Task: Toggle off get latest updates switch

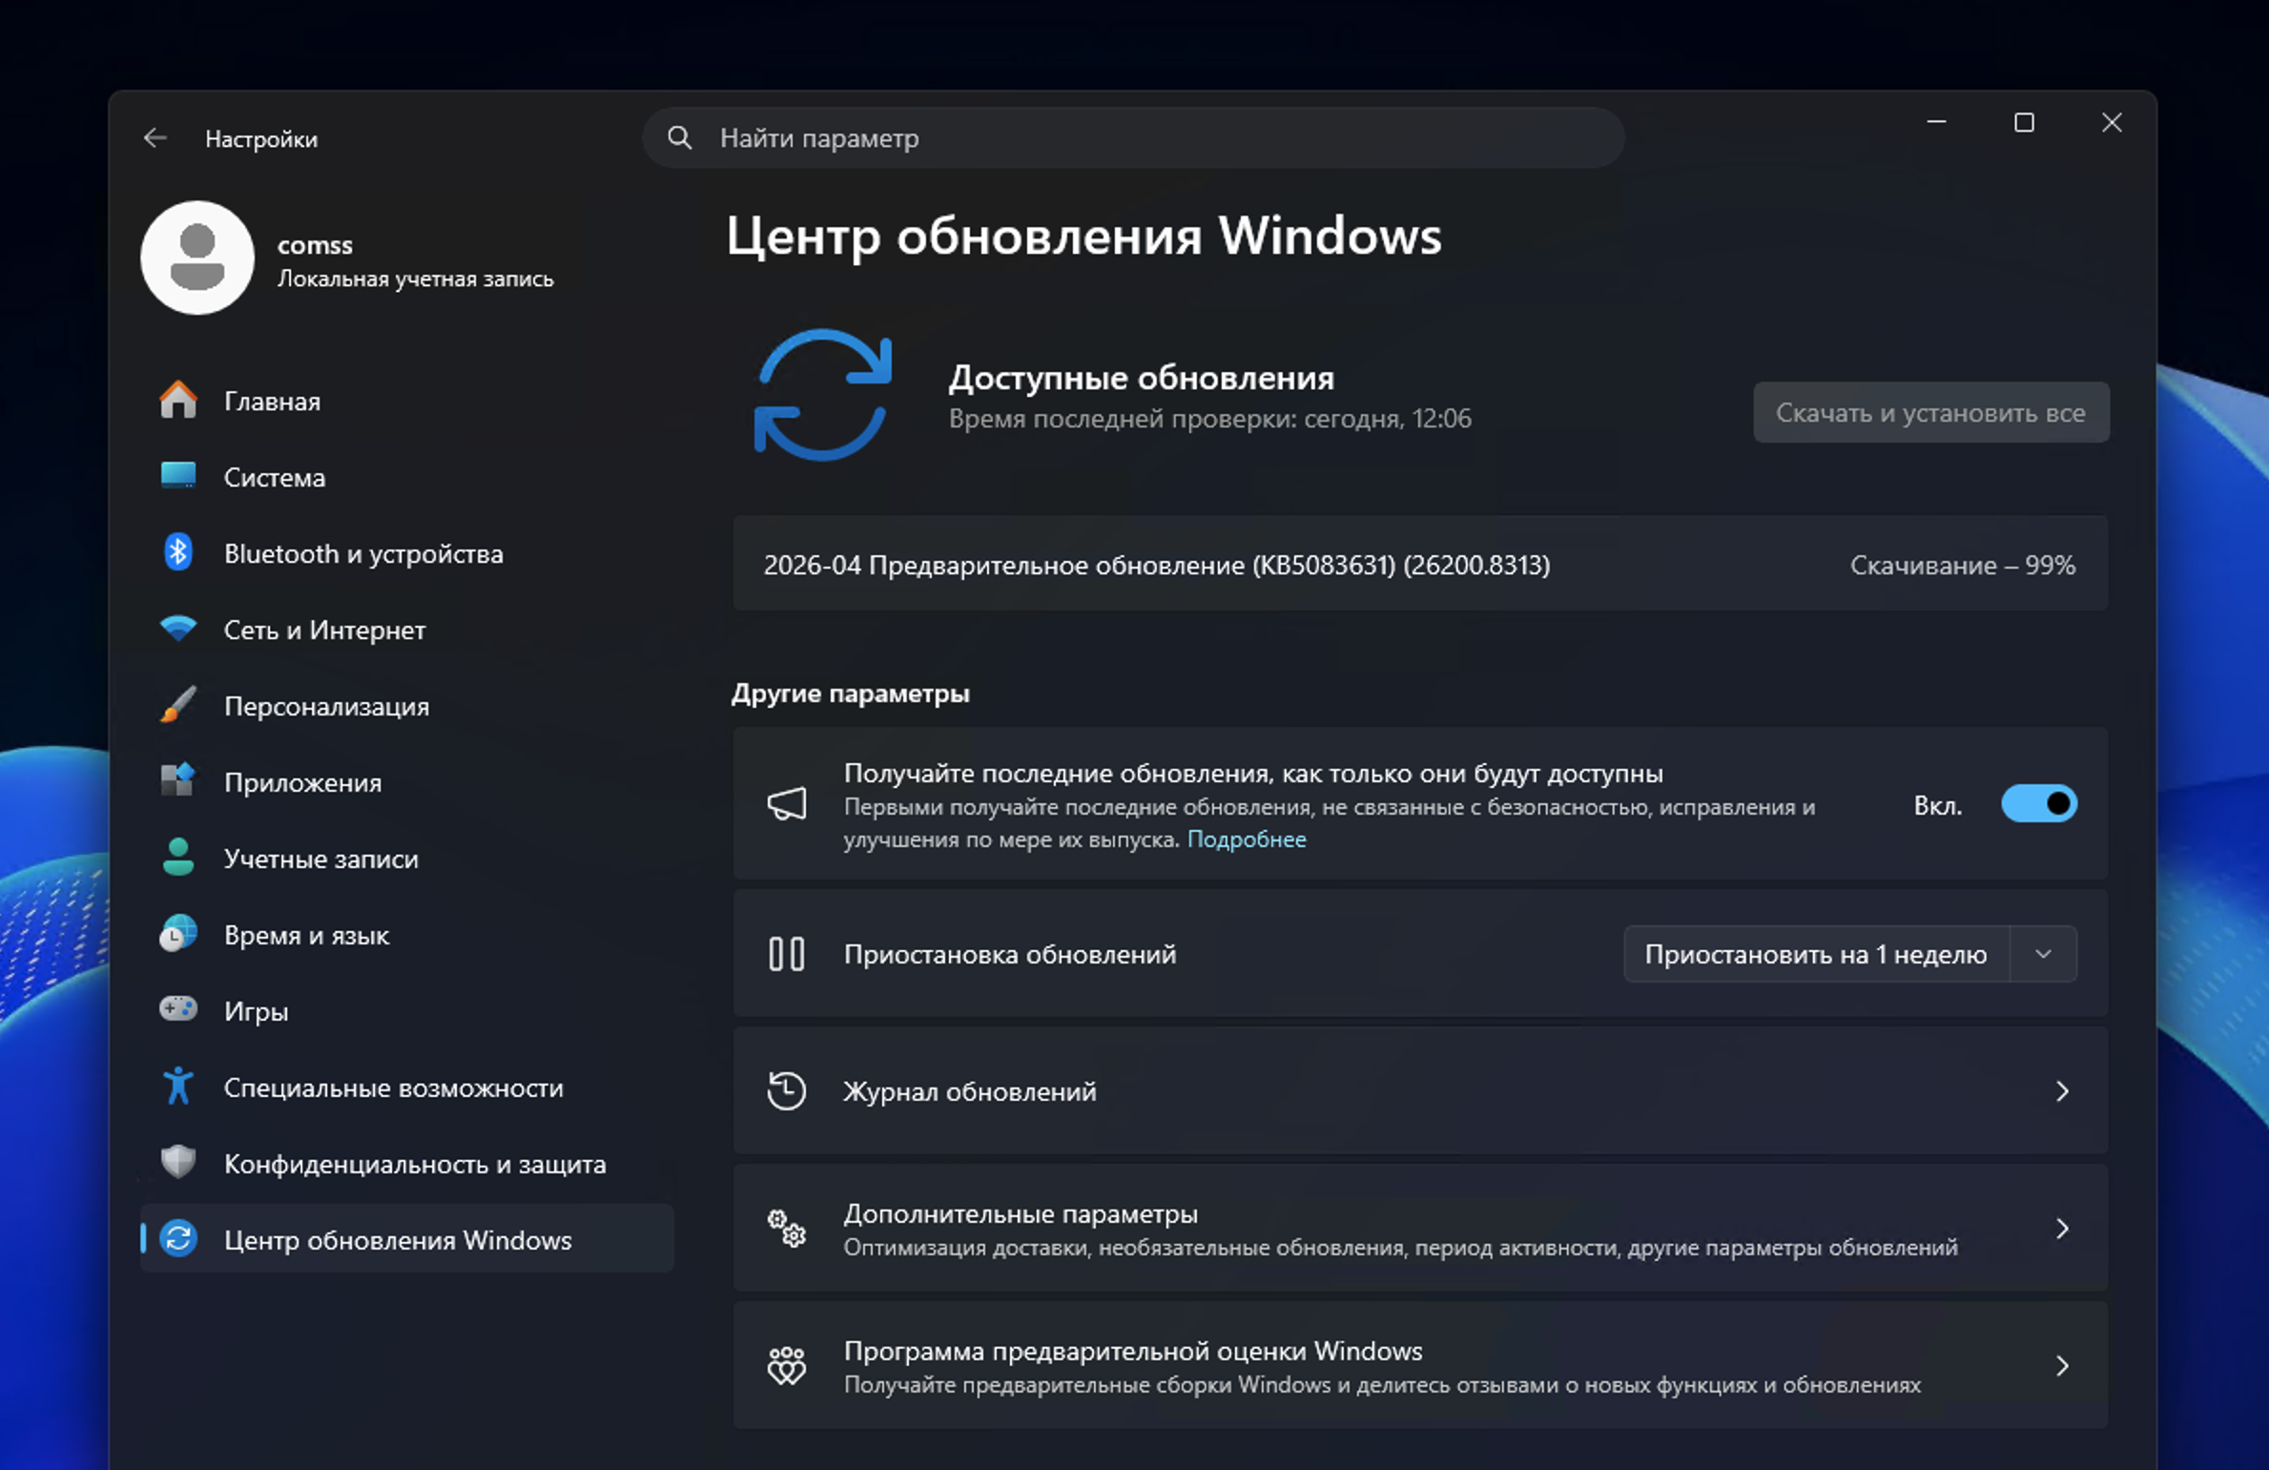Action: point(2038,804)
